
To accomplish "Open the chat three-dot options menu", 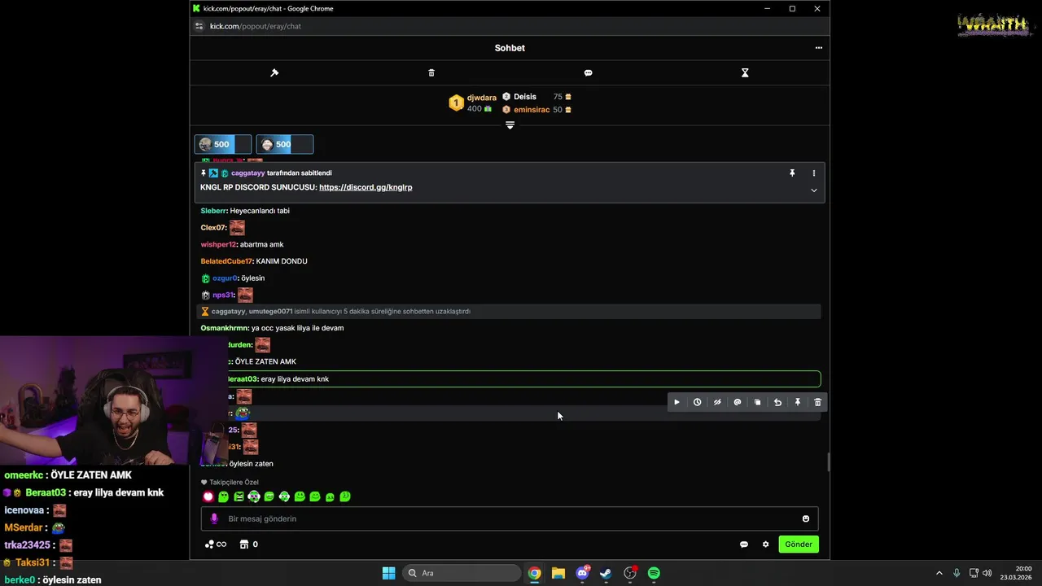I will (818, 48).
